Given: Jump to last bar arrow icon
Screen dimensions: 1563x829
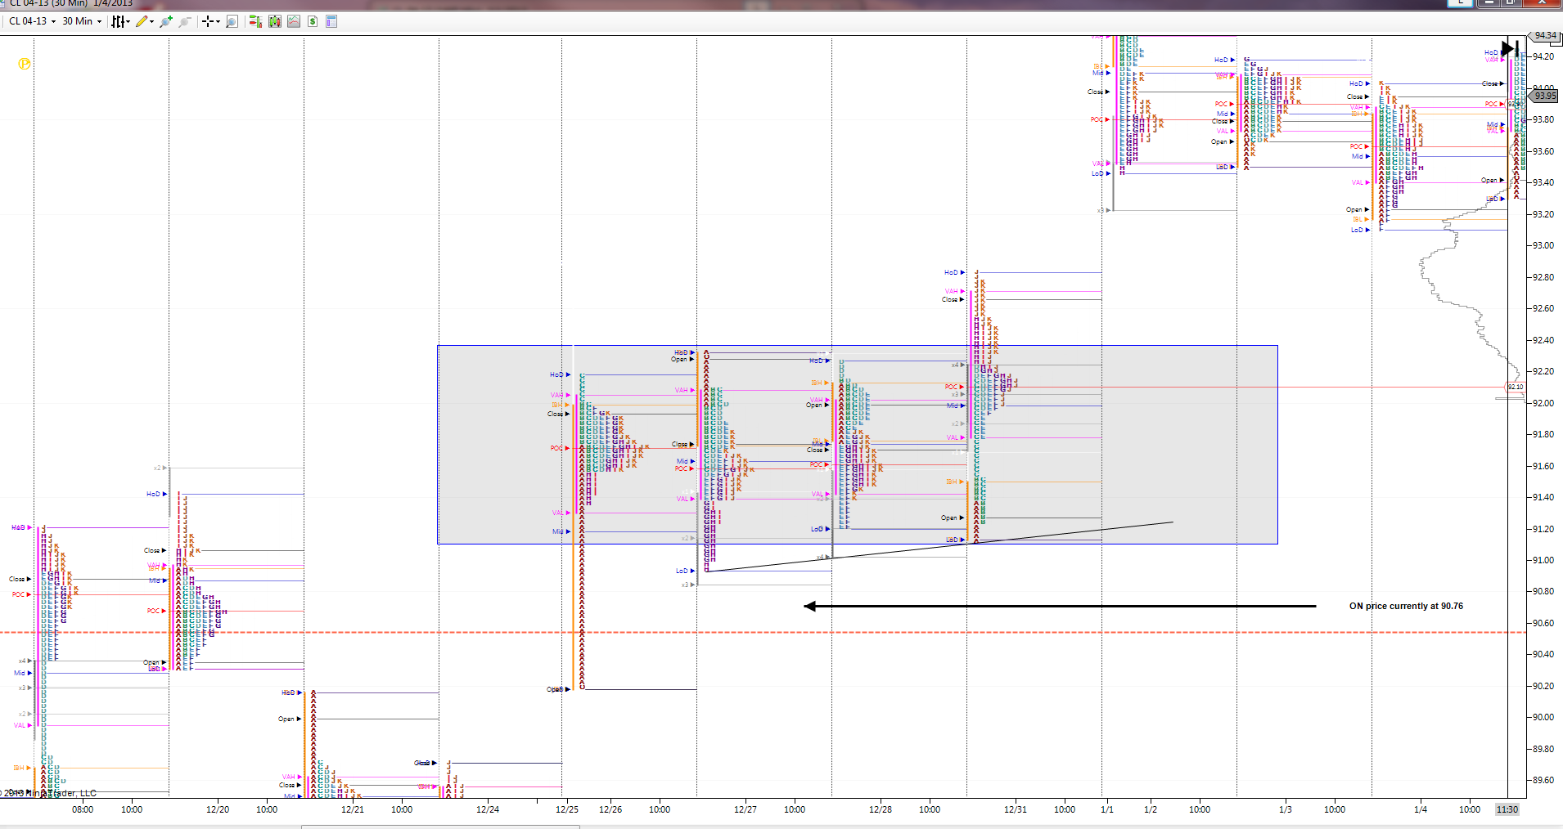Looking at the screenshot, I should point(1511,48).
